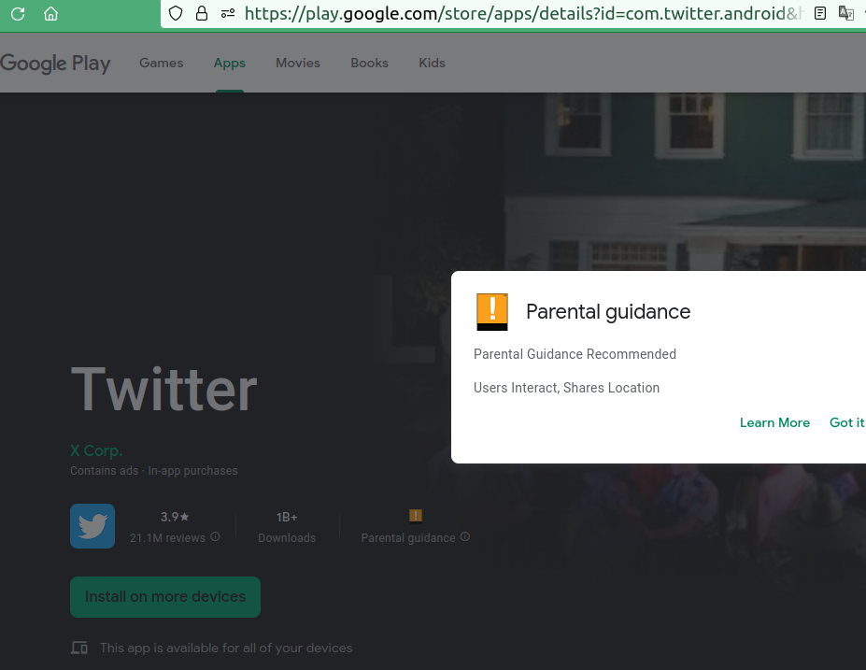Go to the browser home page icon
Image resolution: width=866 pixels, height=670 pixels.
[50, 14]
